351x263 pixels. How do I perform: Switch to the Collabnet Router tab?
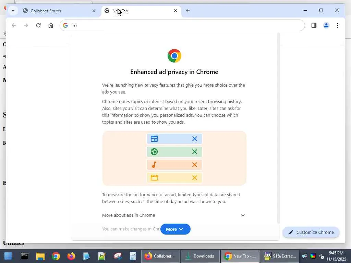tap(59, 11)
